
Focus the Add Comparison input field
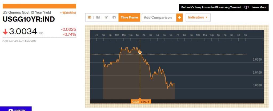159,18
